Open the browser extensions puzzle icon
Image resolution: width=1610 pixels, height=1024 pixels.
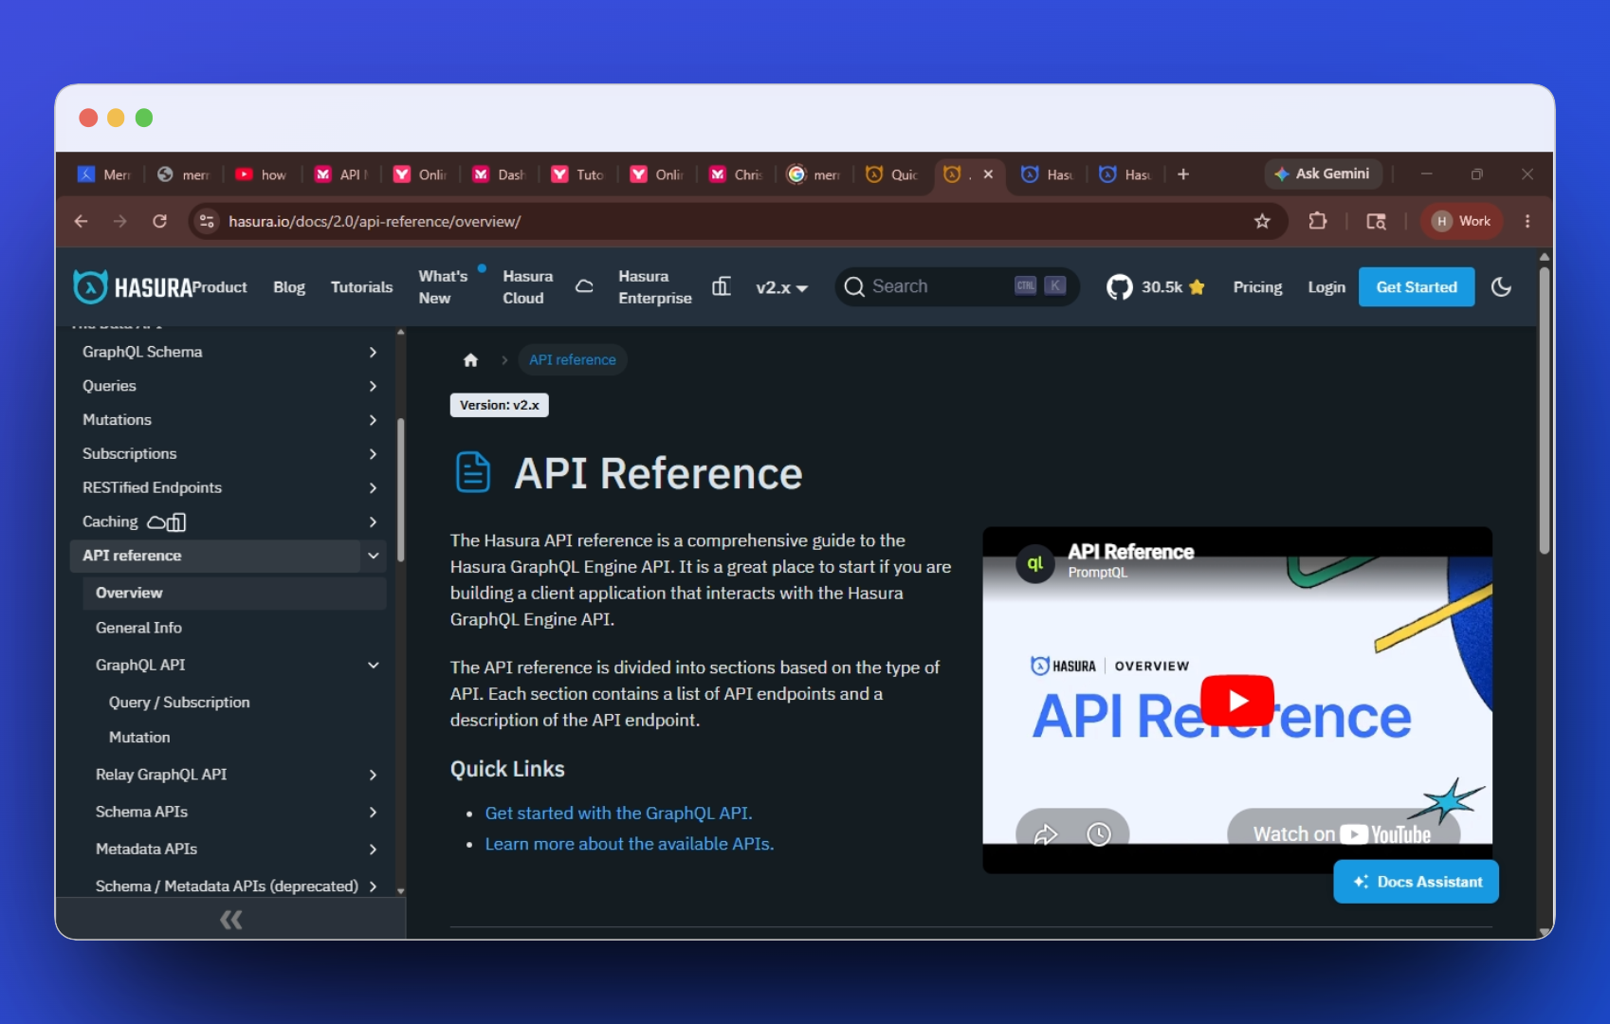pos(1317,221)
